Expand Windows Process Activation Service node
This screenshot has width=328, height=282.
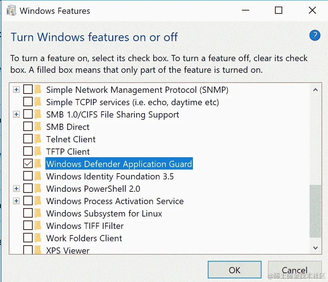coord(16,201)
